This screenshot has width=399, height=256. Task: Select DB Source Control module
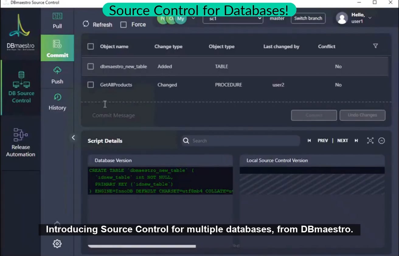coord(21,88)
